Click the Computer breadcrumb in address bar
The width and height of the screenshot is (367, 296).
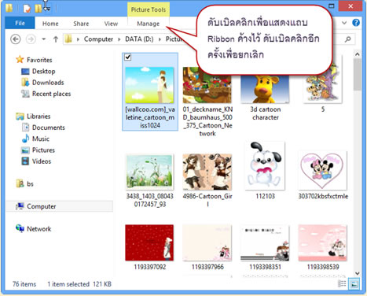98,39
